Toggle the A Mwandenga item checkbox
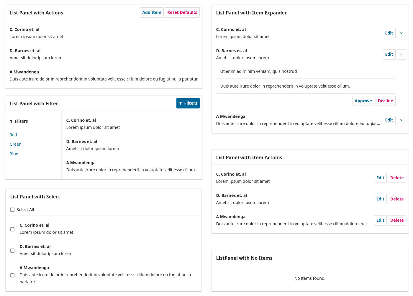The height and width of the screenshot is (296, 413). (12, 275)
